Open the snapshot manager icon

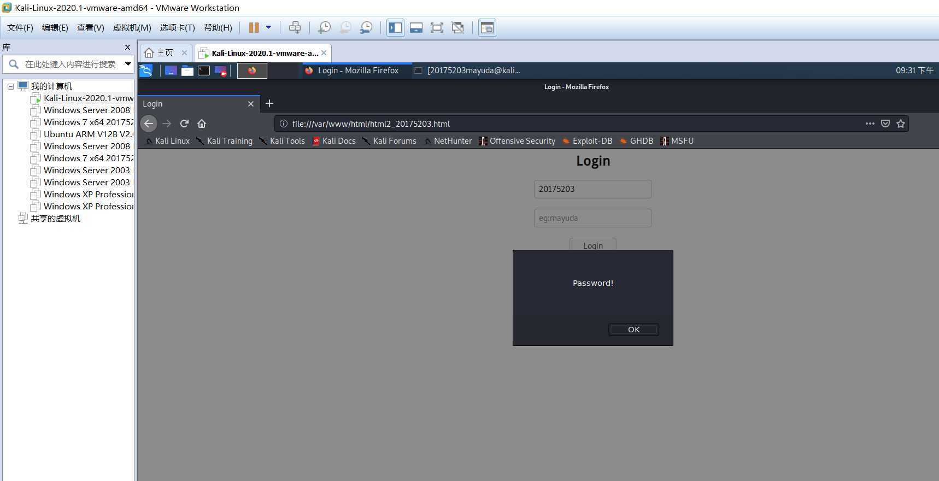(x=366, y=27)
